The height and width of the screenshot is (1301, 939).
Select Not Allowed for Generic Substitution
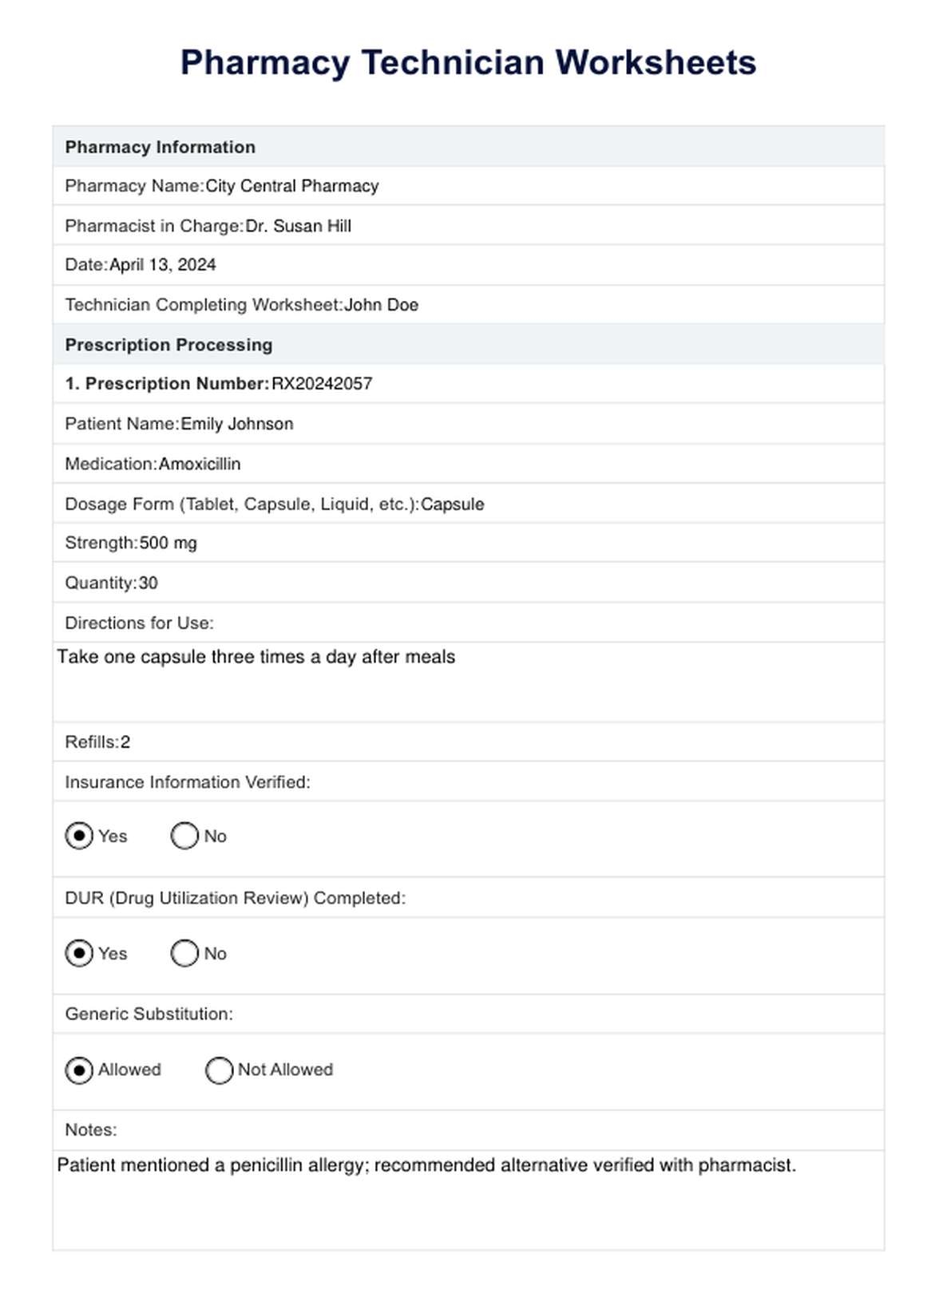coord(219,1070)
